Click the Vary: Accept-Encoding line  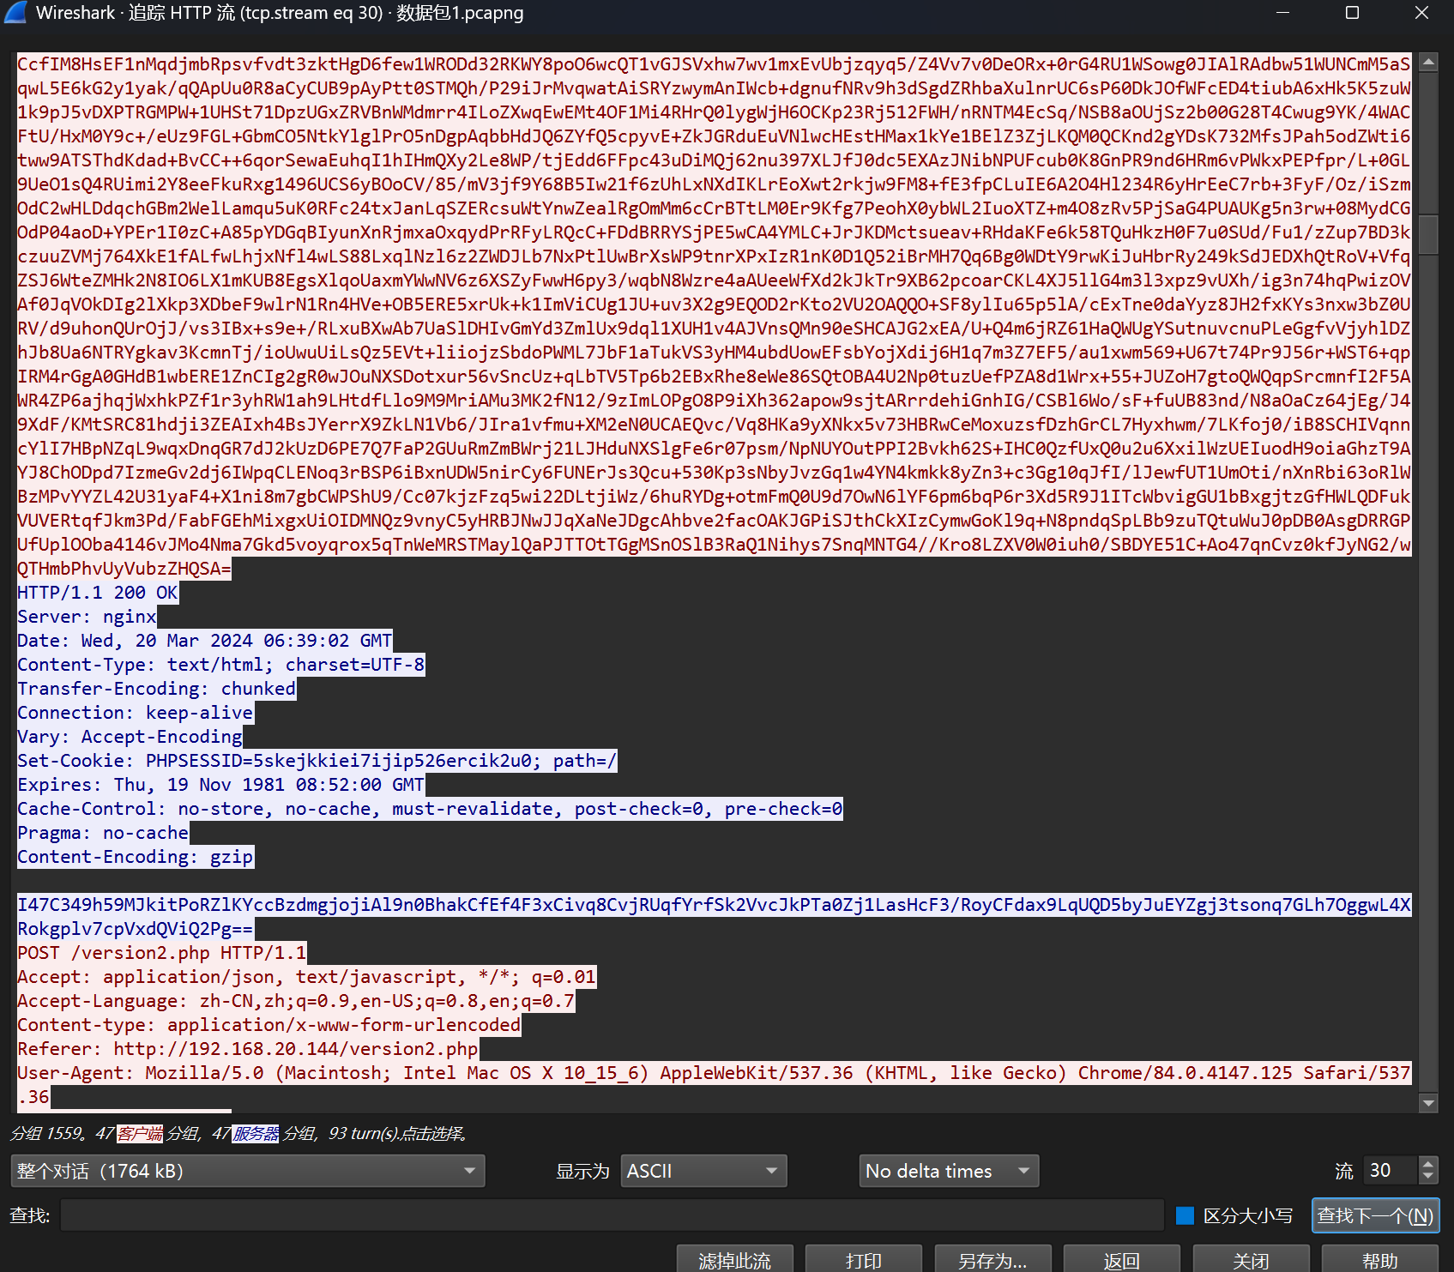tap(130, 737)
